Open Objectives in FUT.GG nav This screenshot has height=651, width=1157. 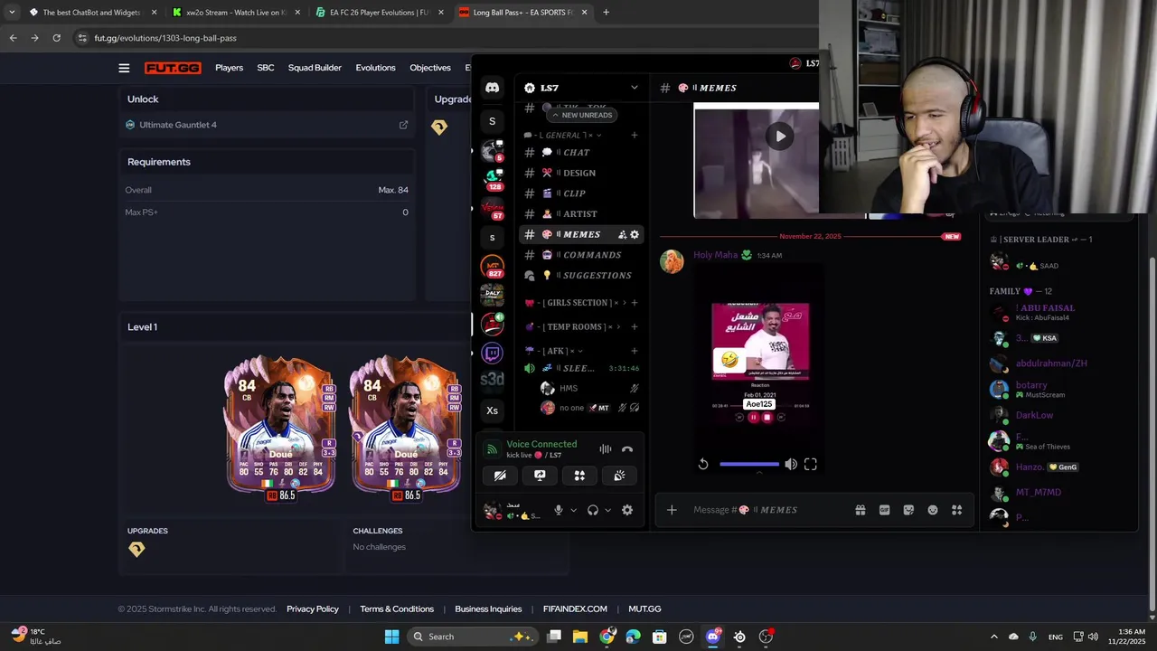430,68
